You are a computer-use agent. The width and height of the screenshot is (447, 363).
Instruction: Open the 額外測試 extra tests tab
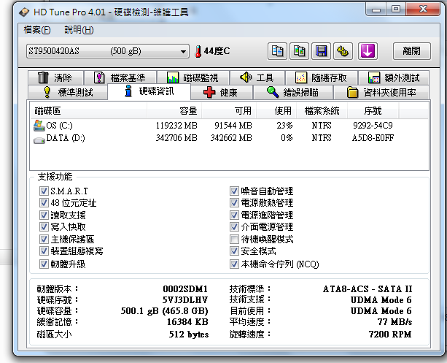coord(394,77)
